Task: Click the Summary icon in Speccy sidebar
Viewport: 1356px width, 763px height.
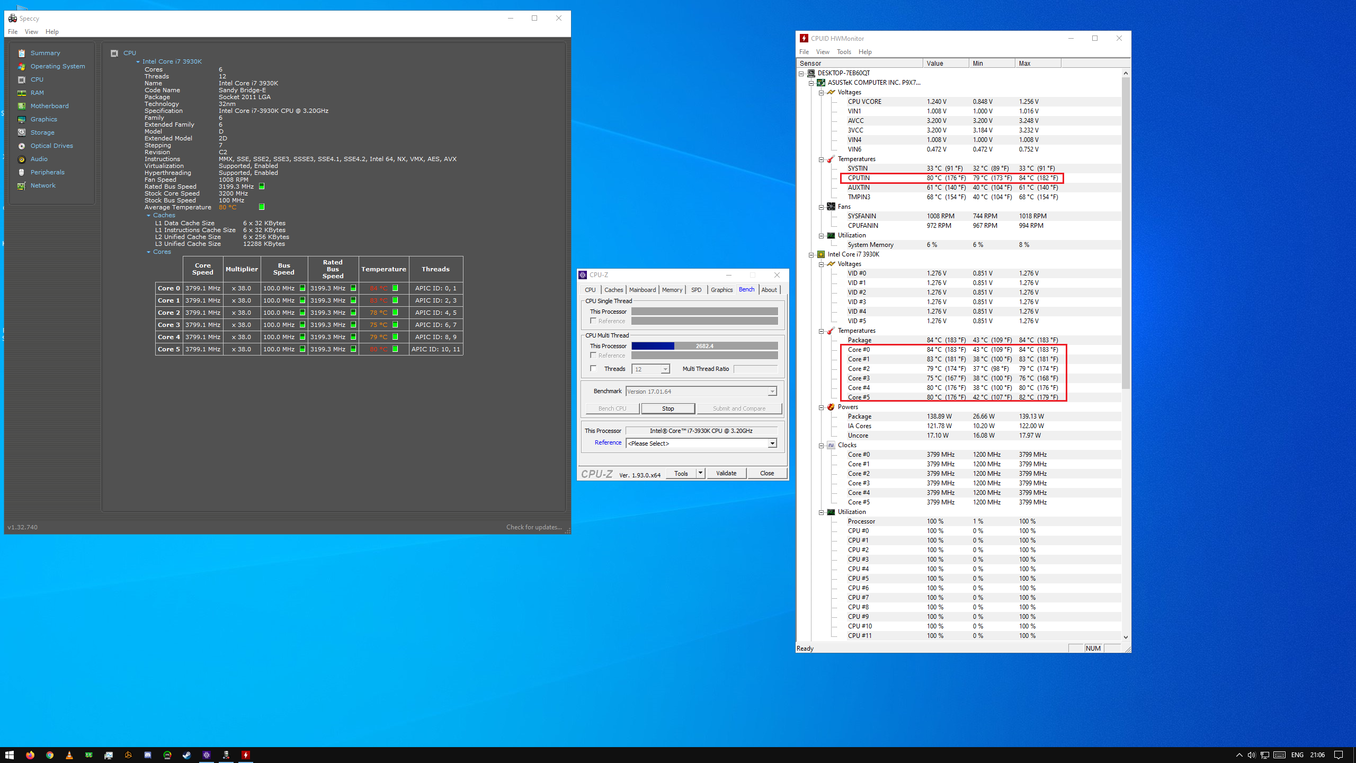Action: pyautogui.click(x=22, y=53)
